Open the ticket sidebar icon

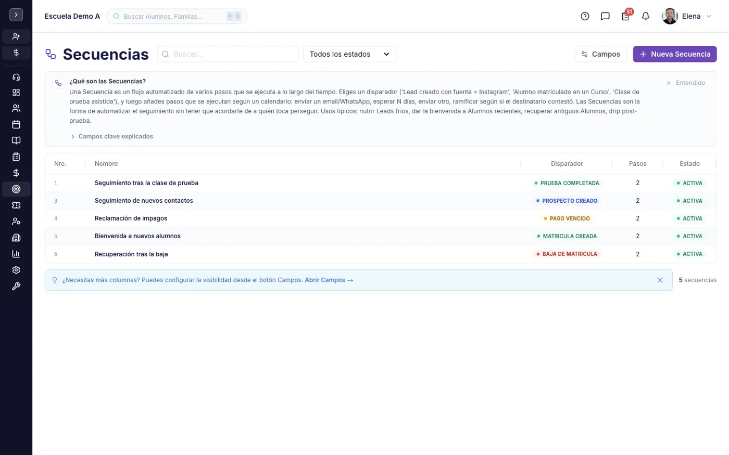[x=16, y=205]
